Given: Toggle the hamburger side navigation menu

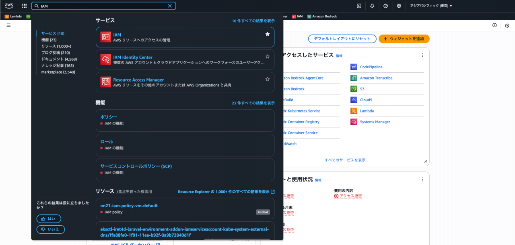Looking at the screenshot, I should click(x=8, y=25).
